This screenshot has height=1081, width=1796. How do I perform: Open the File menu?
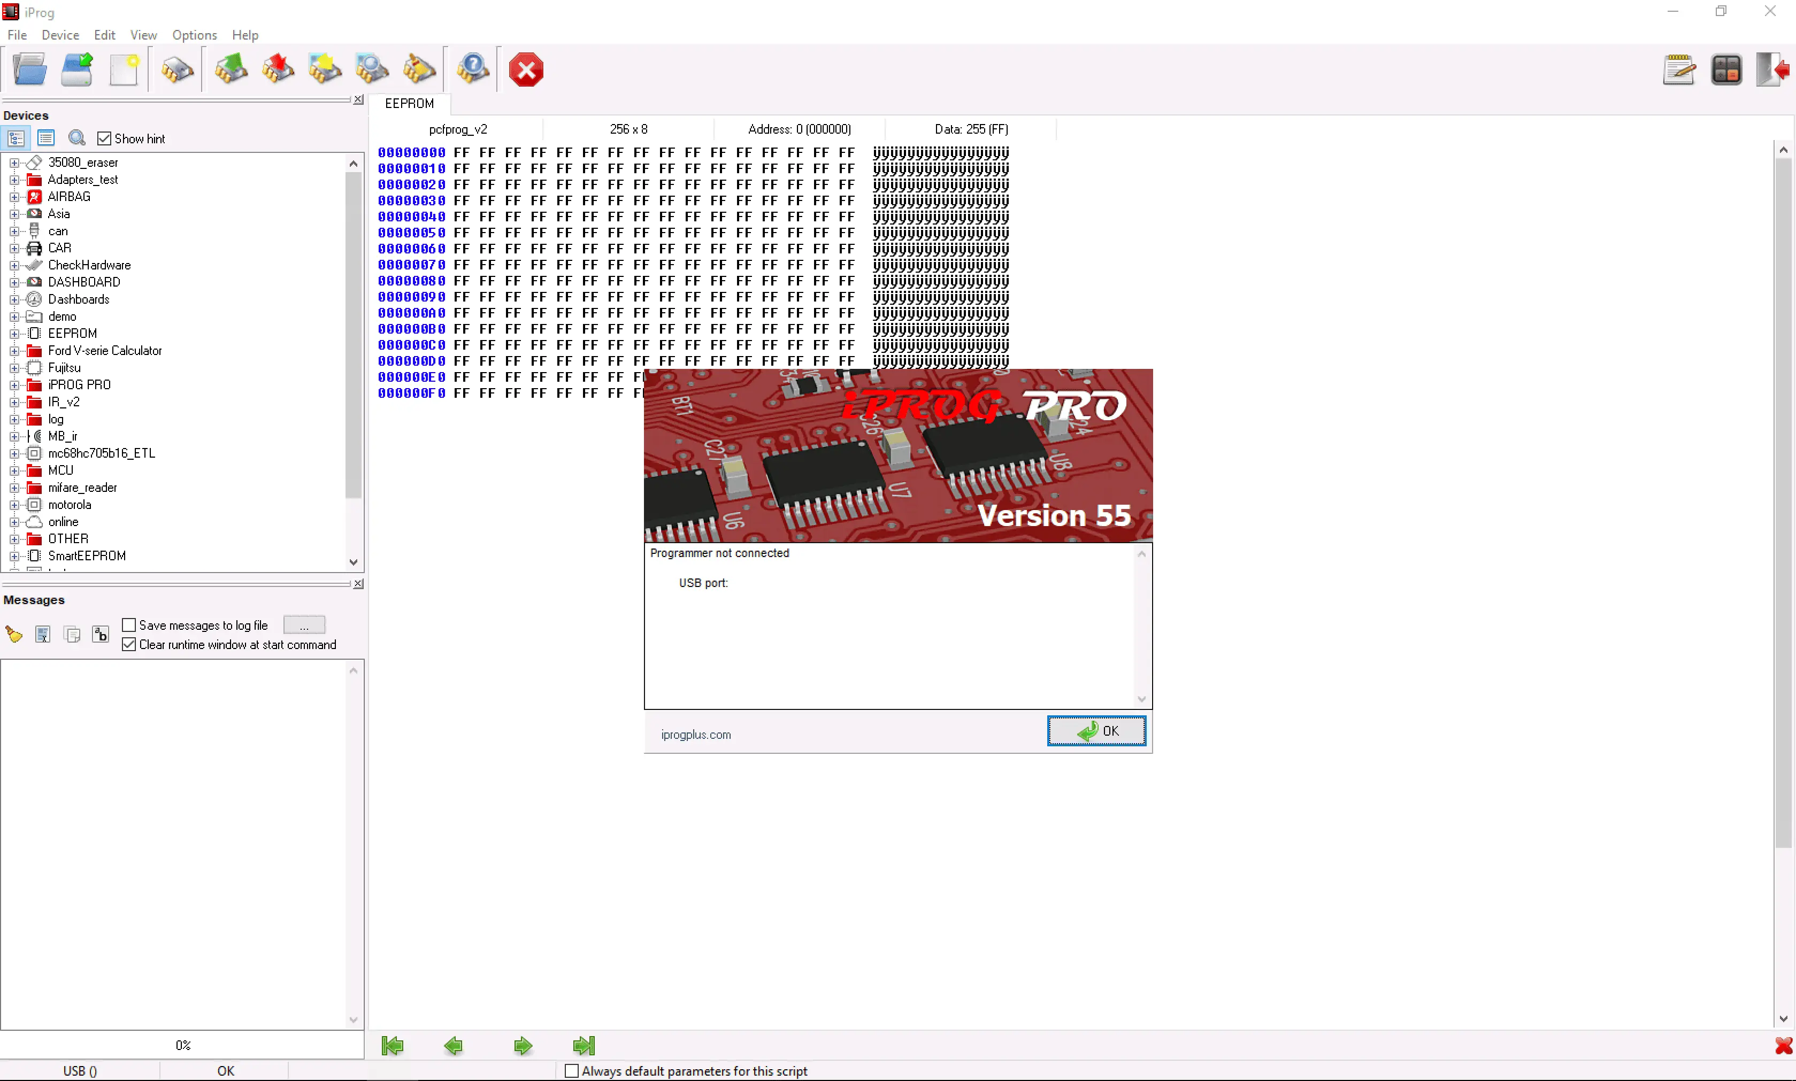pyautogui.click(x=17, y=35)
